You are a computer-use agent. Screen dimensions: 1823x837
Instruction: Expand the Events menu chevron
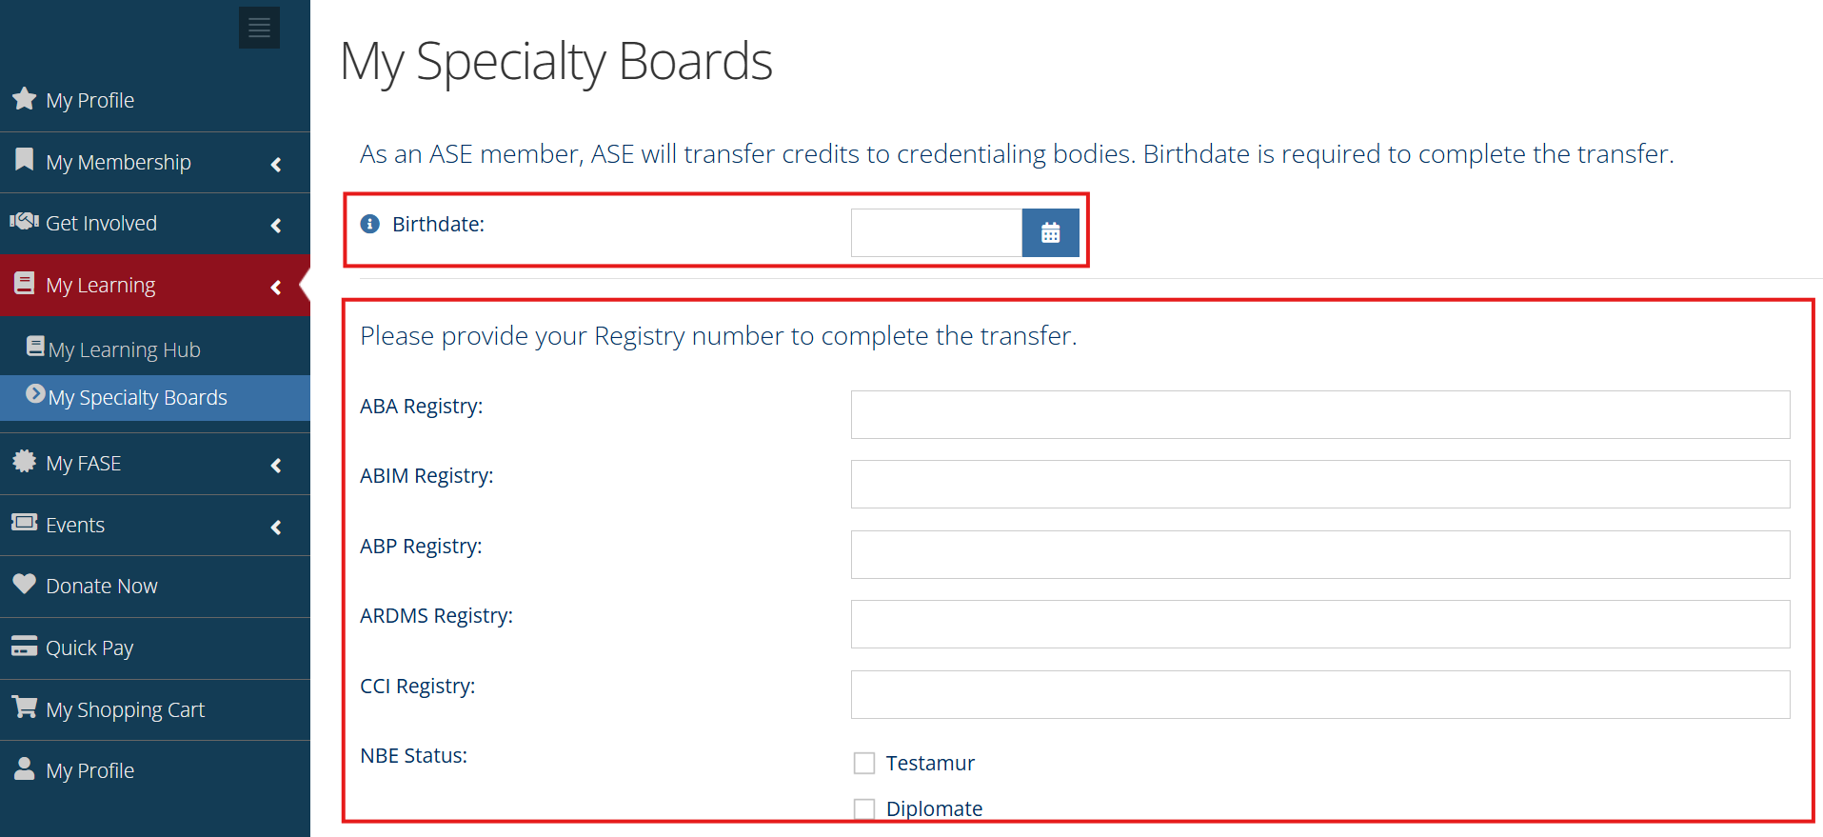[x=275, y=526]
